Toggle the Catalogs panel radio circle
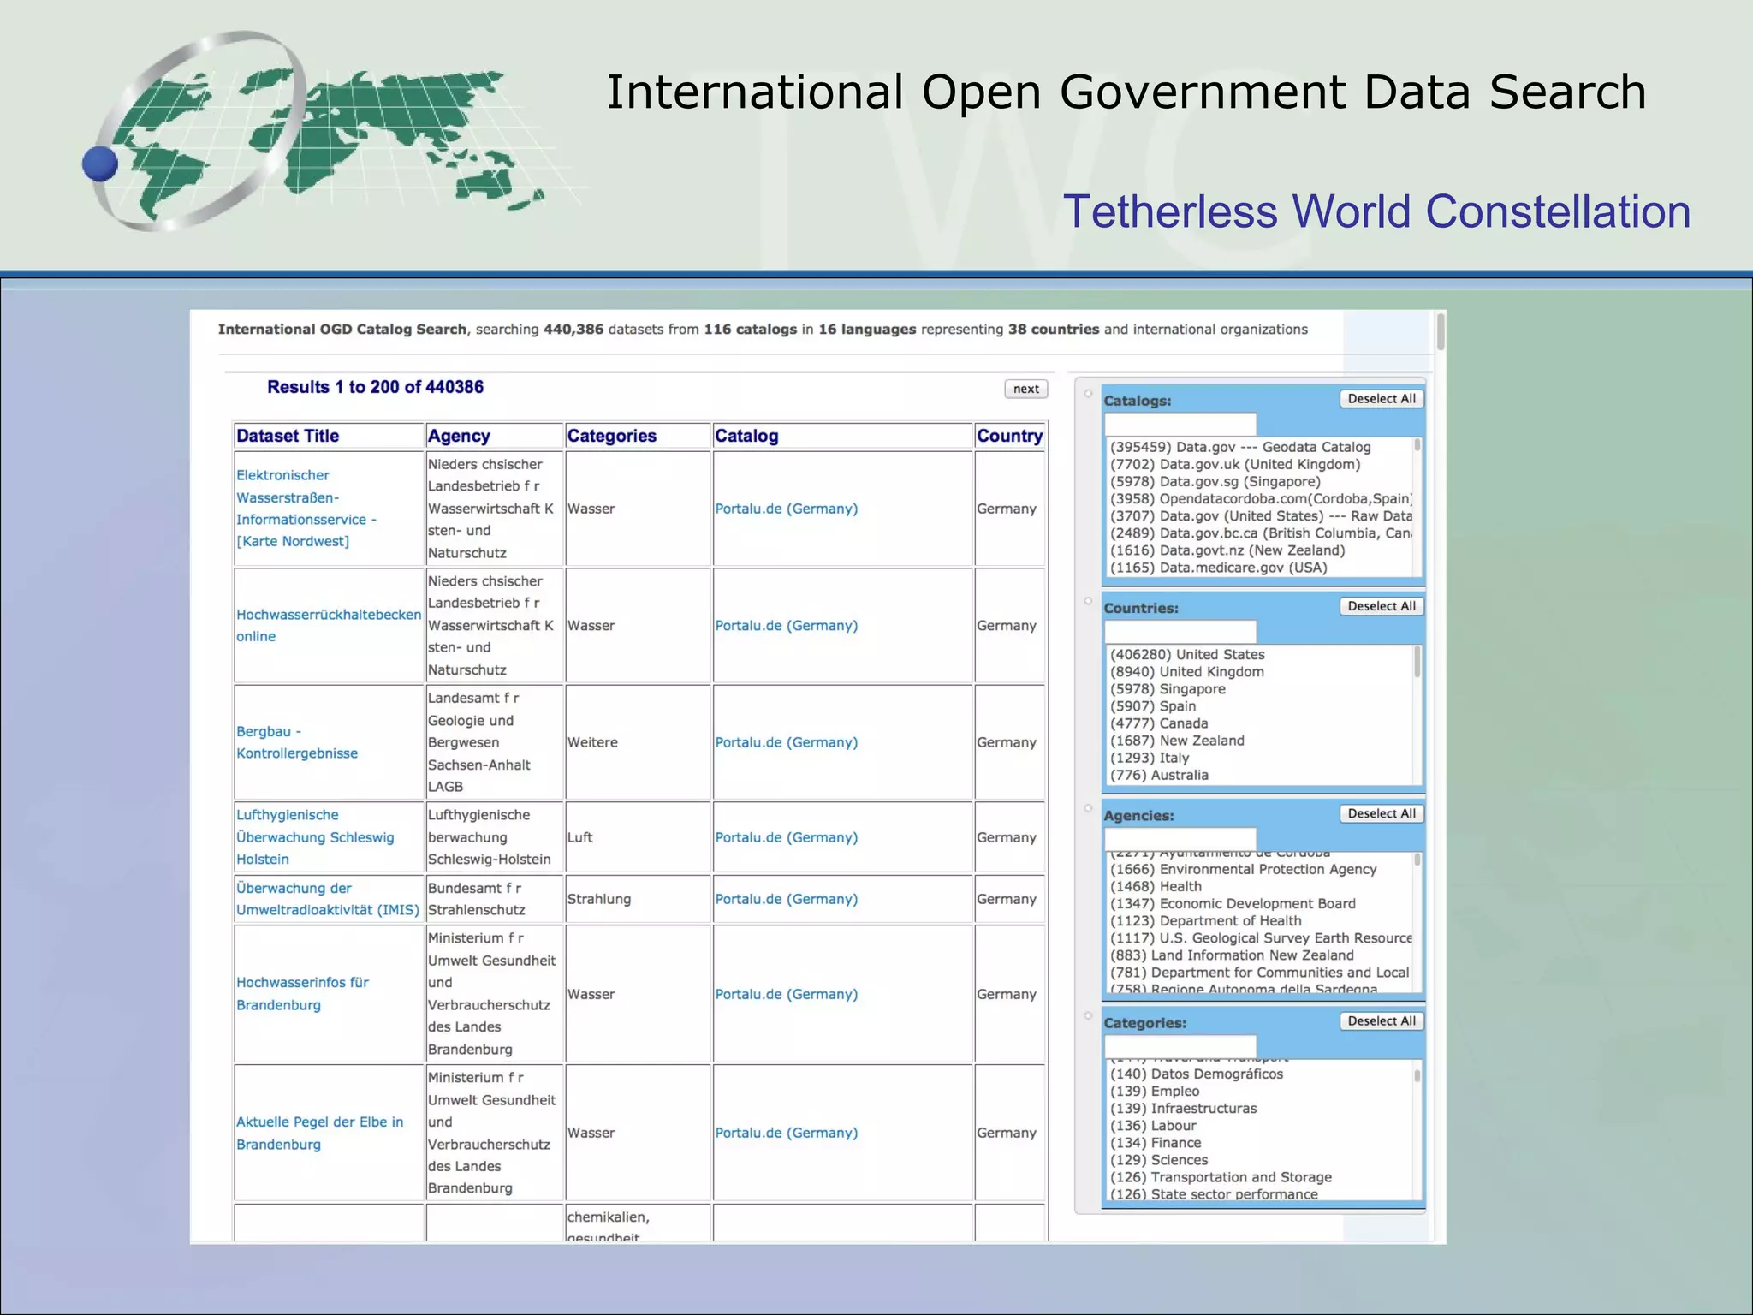The width and height of the screenshot is (1753, 1315). [1088, 394]
